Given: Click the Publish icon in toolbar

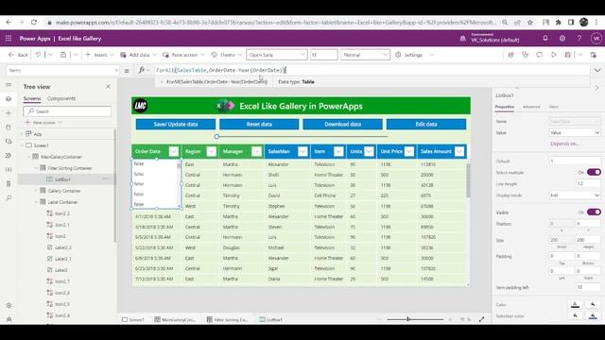Looking at the screenshot, I should [x=594, y=55].
